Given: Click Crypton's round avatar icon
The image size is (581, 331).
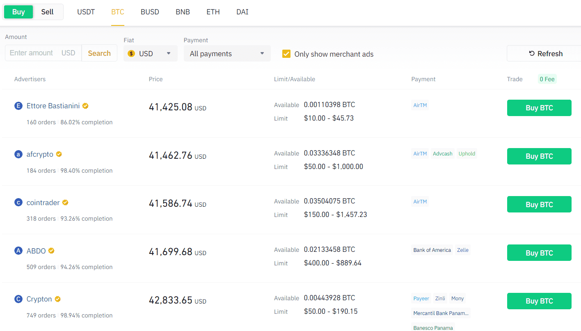Looking at the screenshot, I should click(18, 299).
